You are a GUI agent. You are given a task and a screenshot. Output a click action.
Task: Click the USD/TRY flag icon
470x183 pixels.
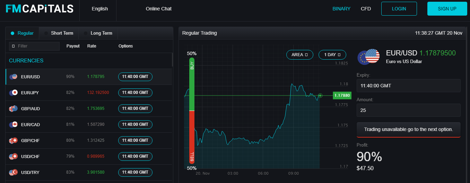(14, 172)
